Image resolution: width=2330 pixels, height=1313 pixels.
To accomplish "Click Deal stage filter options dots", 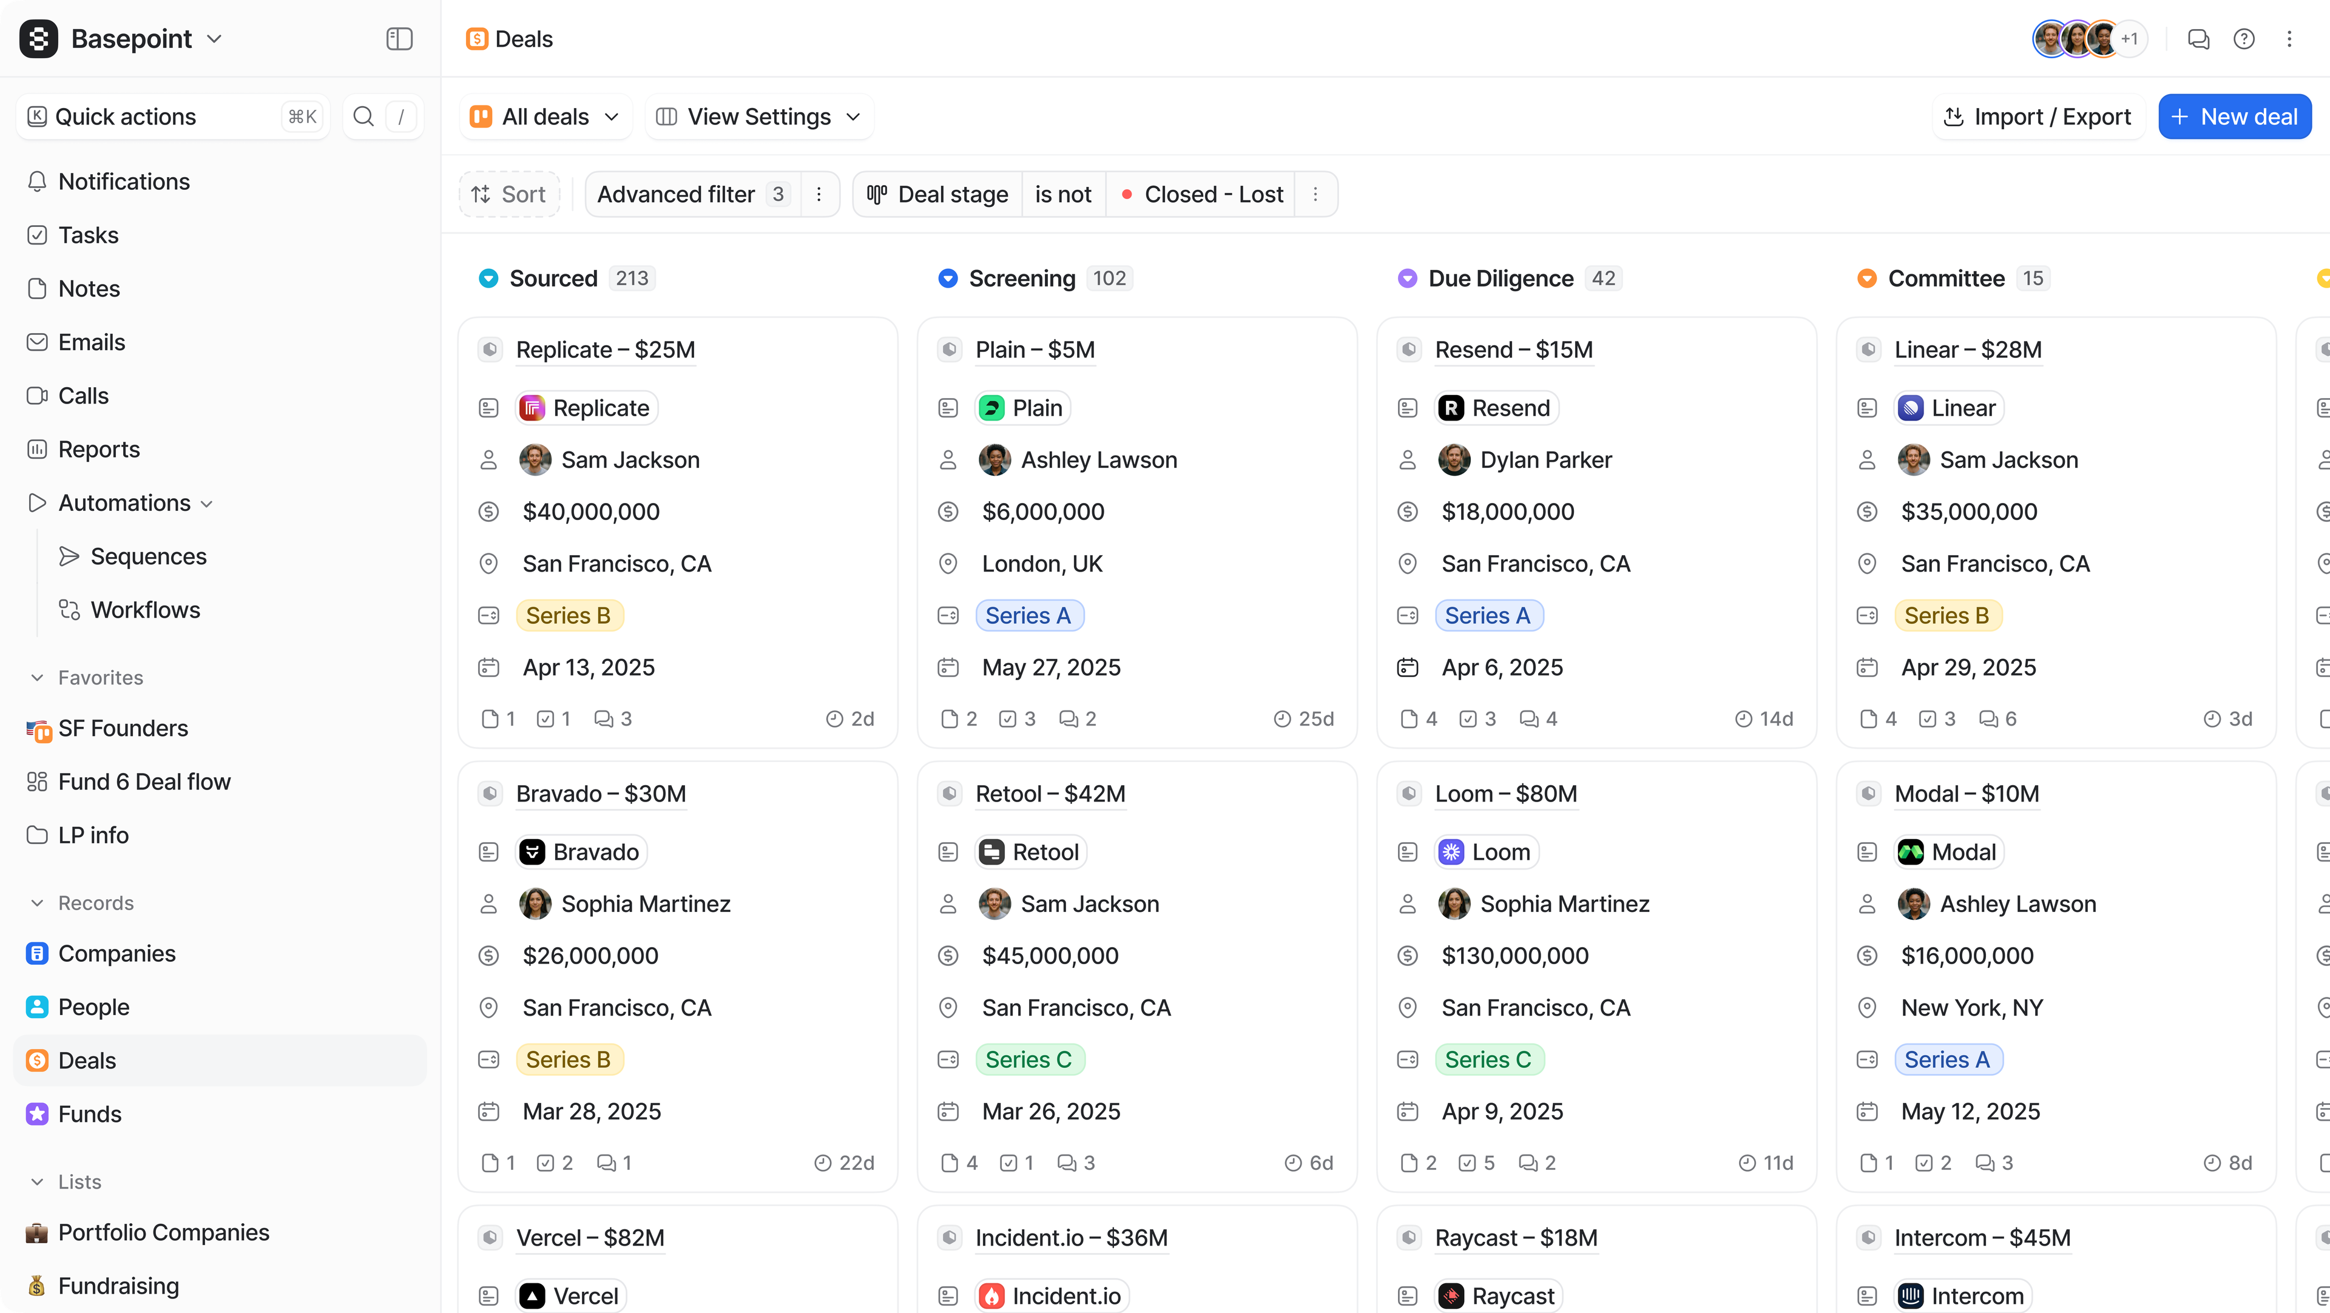I will pyautogui.click(x=1315, y=194).
